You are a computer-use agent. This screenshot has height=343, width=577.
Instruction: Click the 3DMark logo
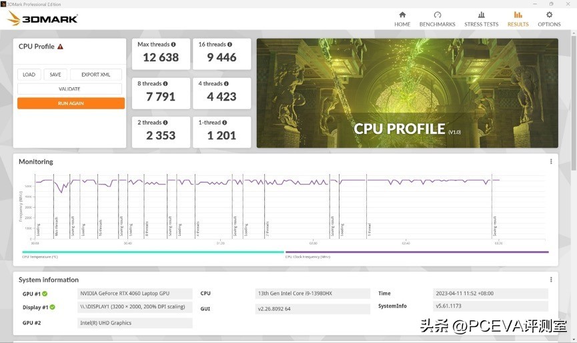coord(43,19)
